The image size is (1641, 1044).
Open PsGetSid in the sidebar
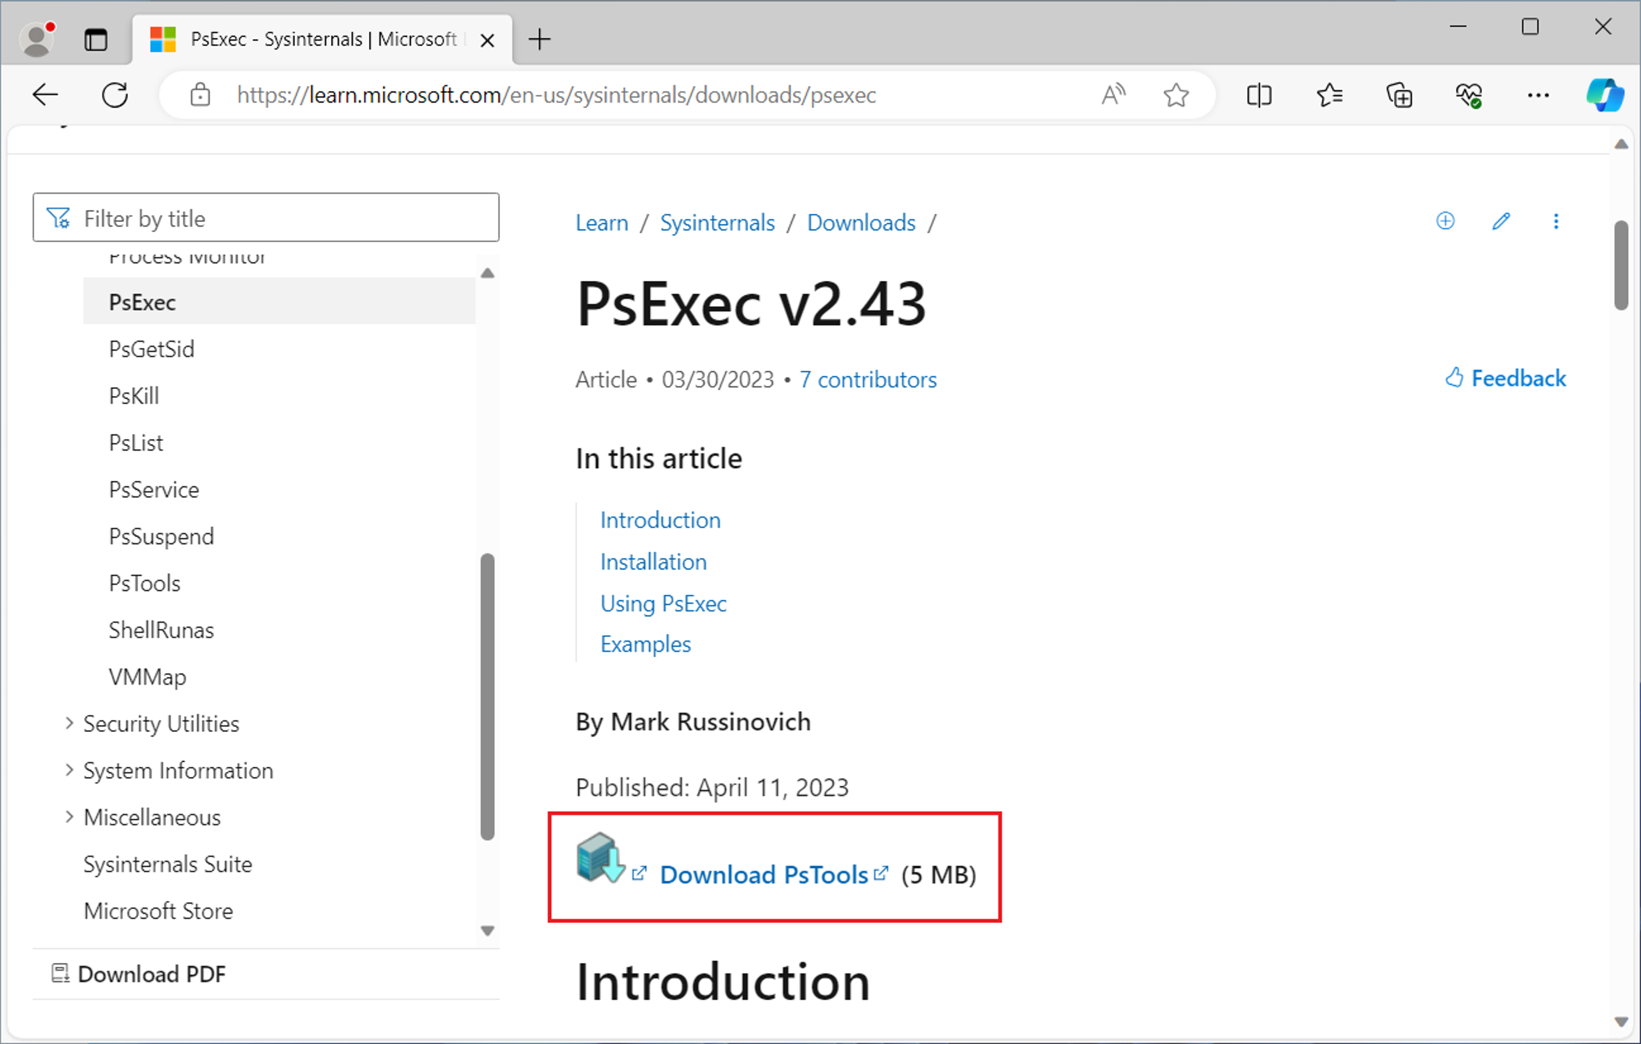(151, 349)
